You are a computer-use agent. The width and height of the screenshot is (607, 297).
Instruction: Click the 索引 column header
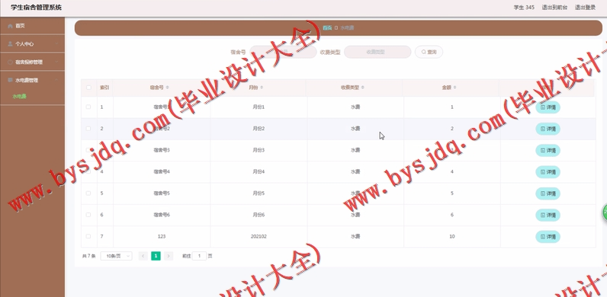pos(104,88)
